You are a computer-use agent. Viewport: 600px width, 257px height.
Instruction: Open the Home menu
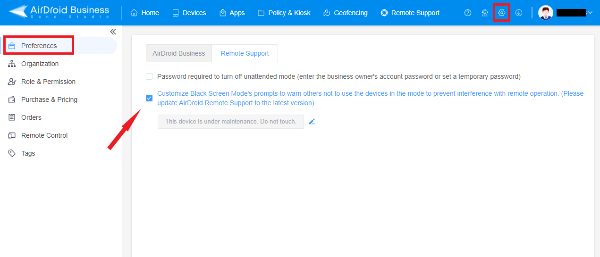pos(145,13)
